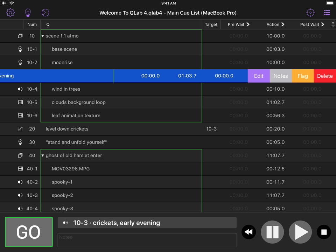
Task: Select video icon for cue 10-6
Action: tap(20, 115)
